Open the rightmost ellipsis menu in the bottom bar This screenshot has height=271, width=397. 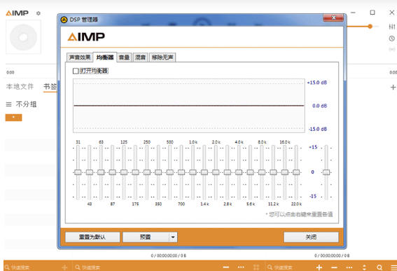(x=349, y=267)
